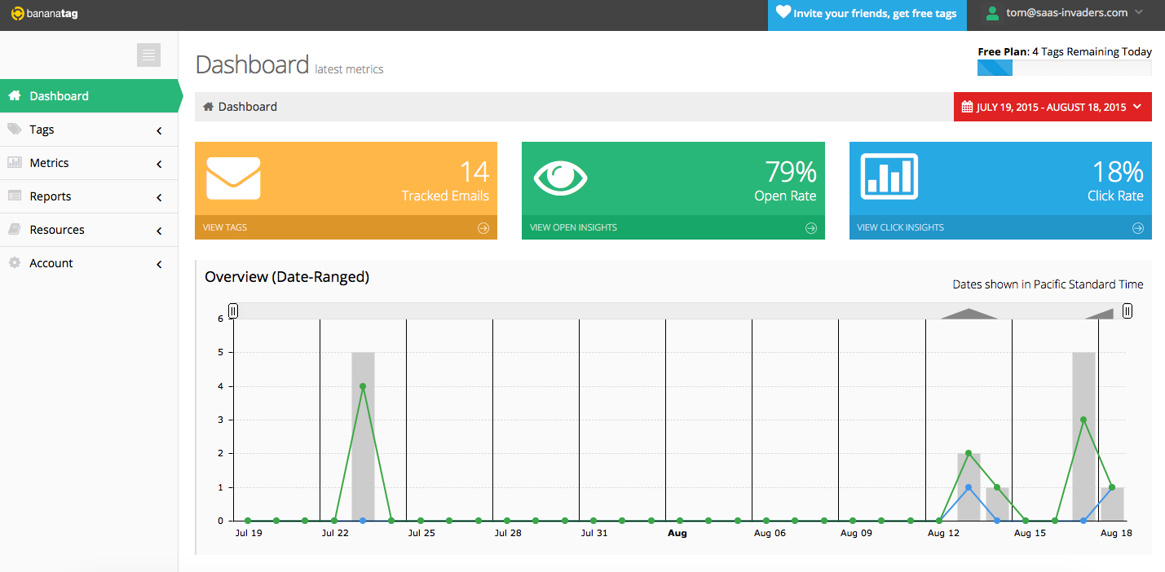The height and width of the screenshot is (572, 1165).
Task: Expand the Account menu chevron
Action: (159, 264)
